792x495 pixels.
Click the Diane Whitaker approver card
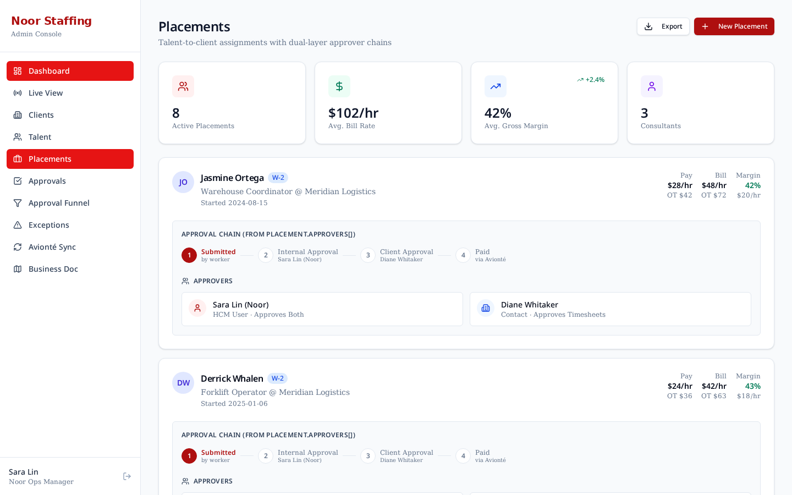pyautogui.click(x=610, y=309)
